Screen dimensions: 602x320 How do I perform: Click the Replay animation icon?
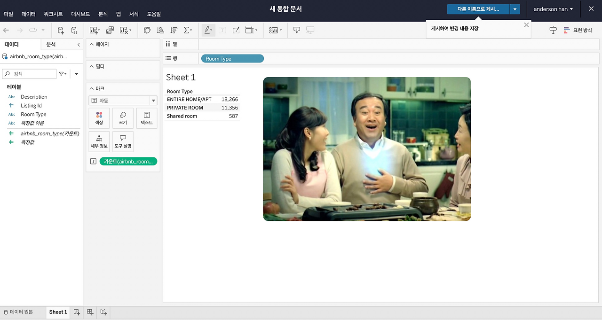coord(33,30)
